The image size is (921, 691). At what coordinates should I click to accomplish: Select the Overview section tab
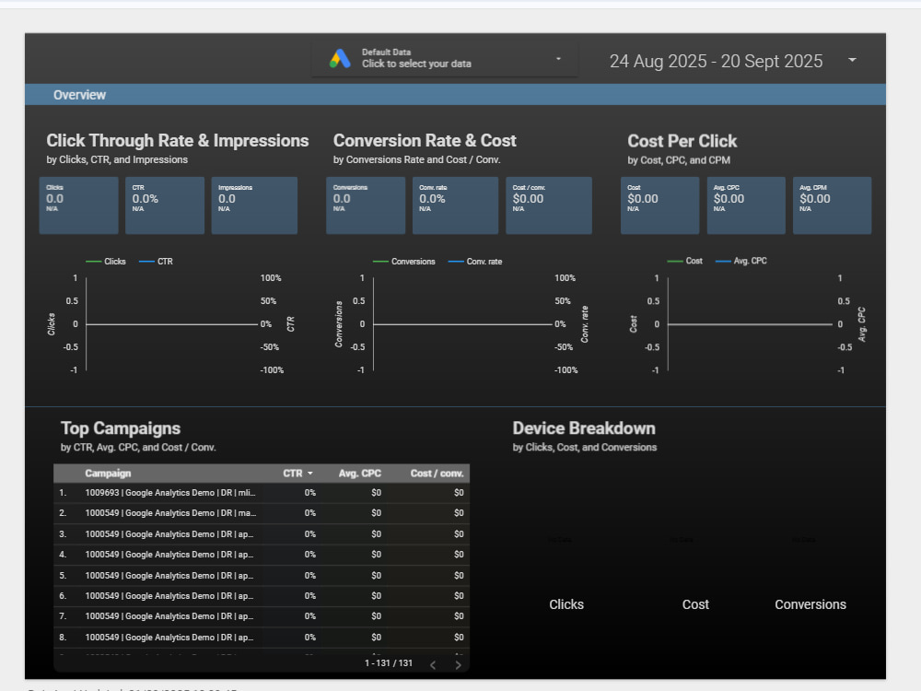click(79, 95)
